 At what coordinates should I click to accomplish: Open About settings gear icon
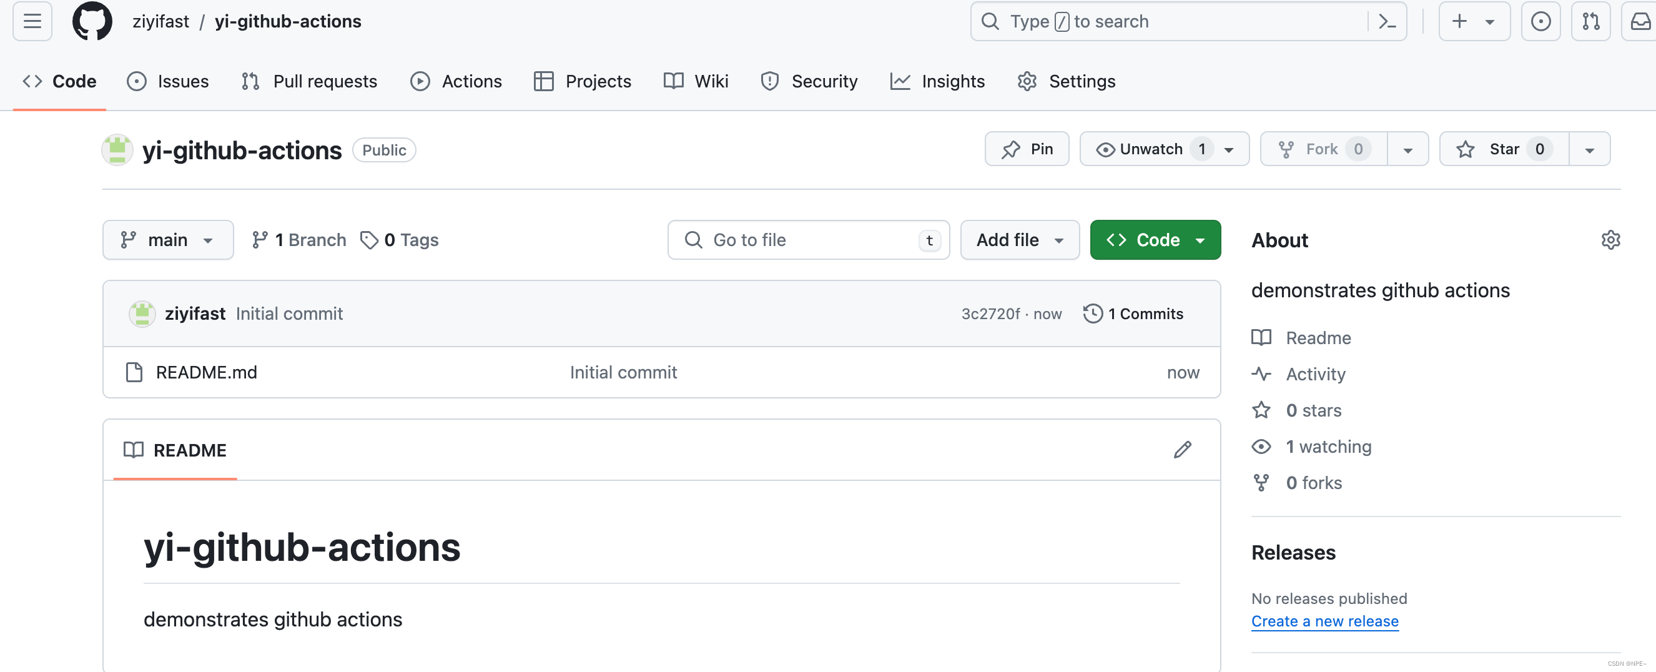1610,240
